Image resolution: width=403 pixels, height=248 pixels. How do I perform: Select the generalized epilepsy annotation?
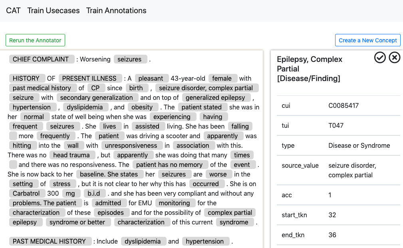[x=216, y=98]
